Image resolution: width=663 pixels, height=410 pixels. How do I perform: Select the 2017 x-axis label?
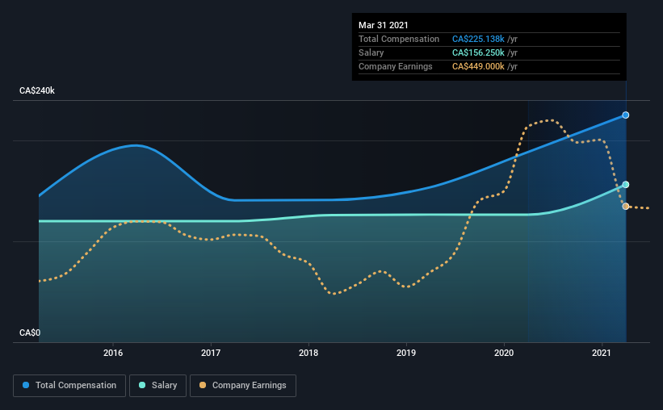(211, 353)
